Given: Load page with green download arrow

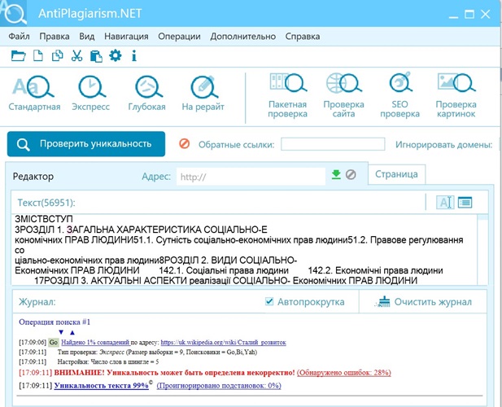Looking at the screenshot, I should tap(336, 175).
